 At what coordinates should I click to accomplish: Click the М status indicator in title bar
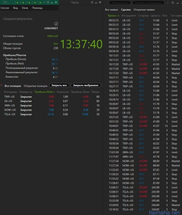[x=28, y=2]
